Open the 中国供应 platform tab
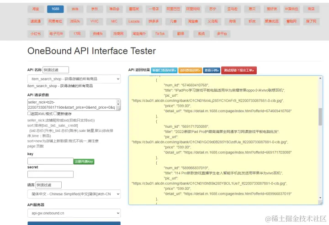Screen dimensions: 329x225 click(292, 9)
